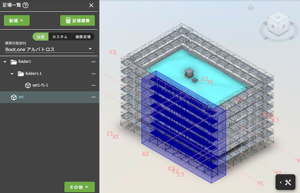Click the 足場積算 calculator button
This screenshot has width=300, height=193.
(x=78, y=21)
